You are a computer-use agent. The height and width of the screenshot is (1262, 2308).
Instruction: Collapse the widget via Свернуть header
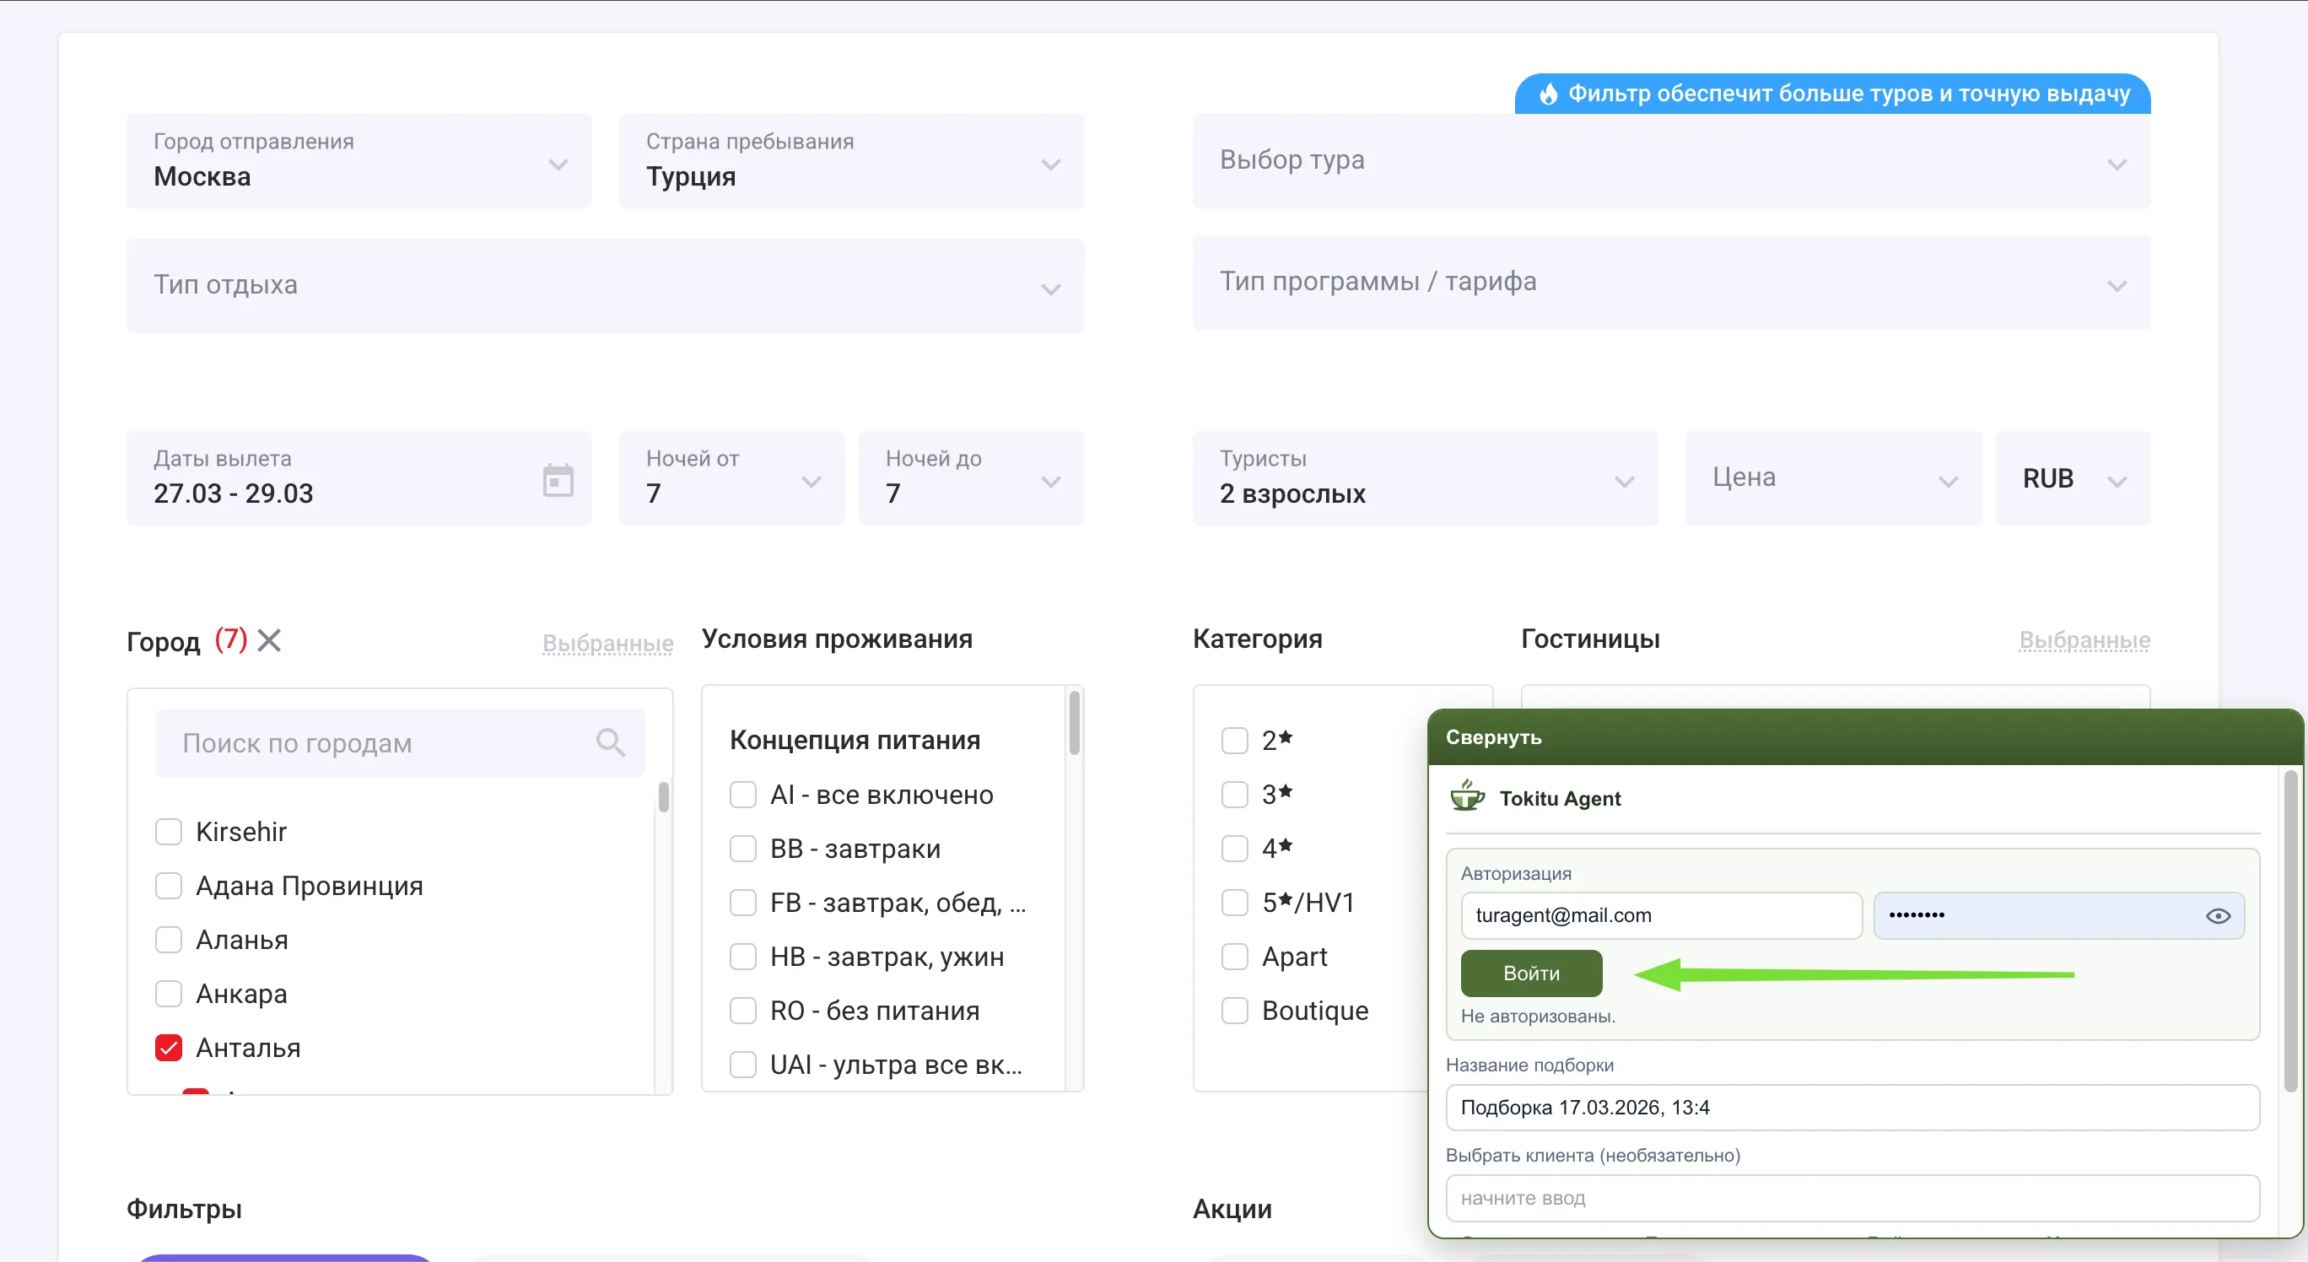pyautogui.click(x=1492, y=737)
